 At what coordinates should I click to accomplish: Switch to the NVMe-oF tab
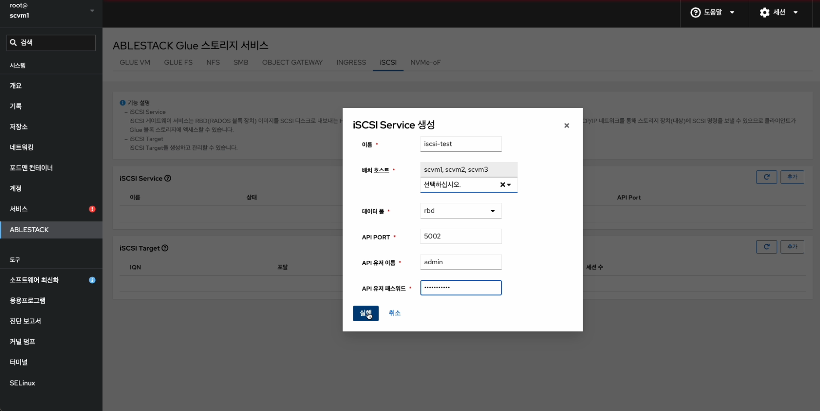[425, 62]
